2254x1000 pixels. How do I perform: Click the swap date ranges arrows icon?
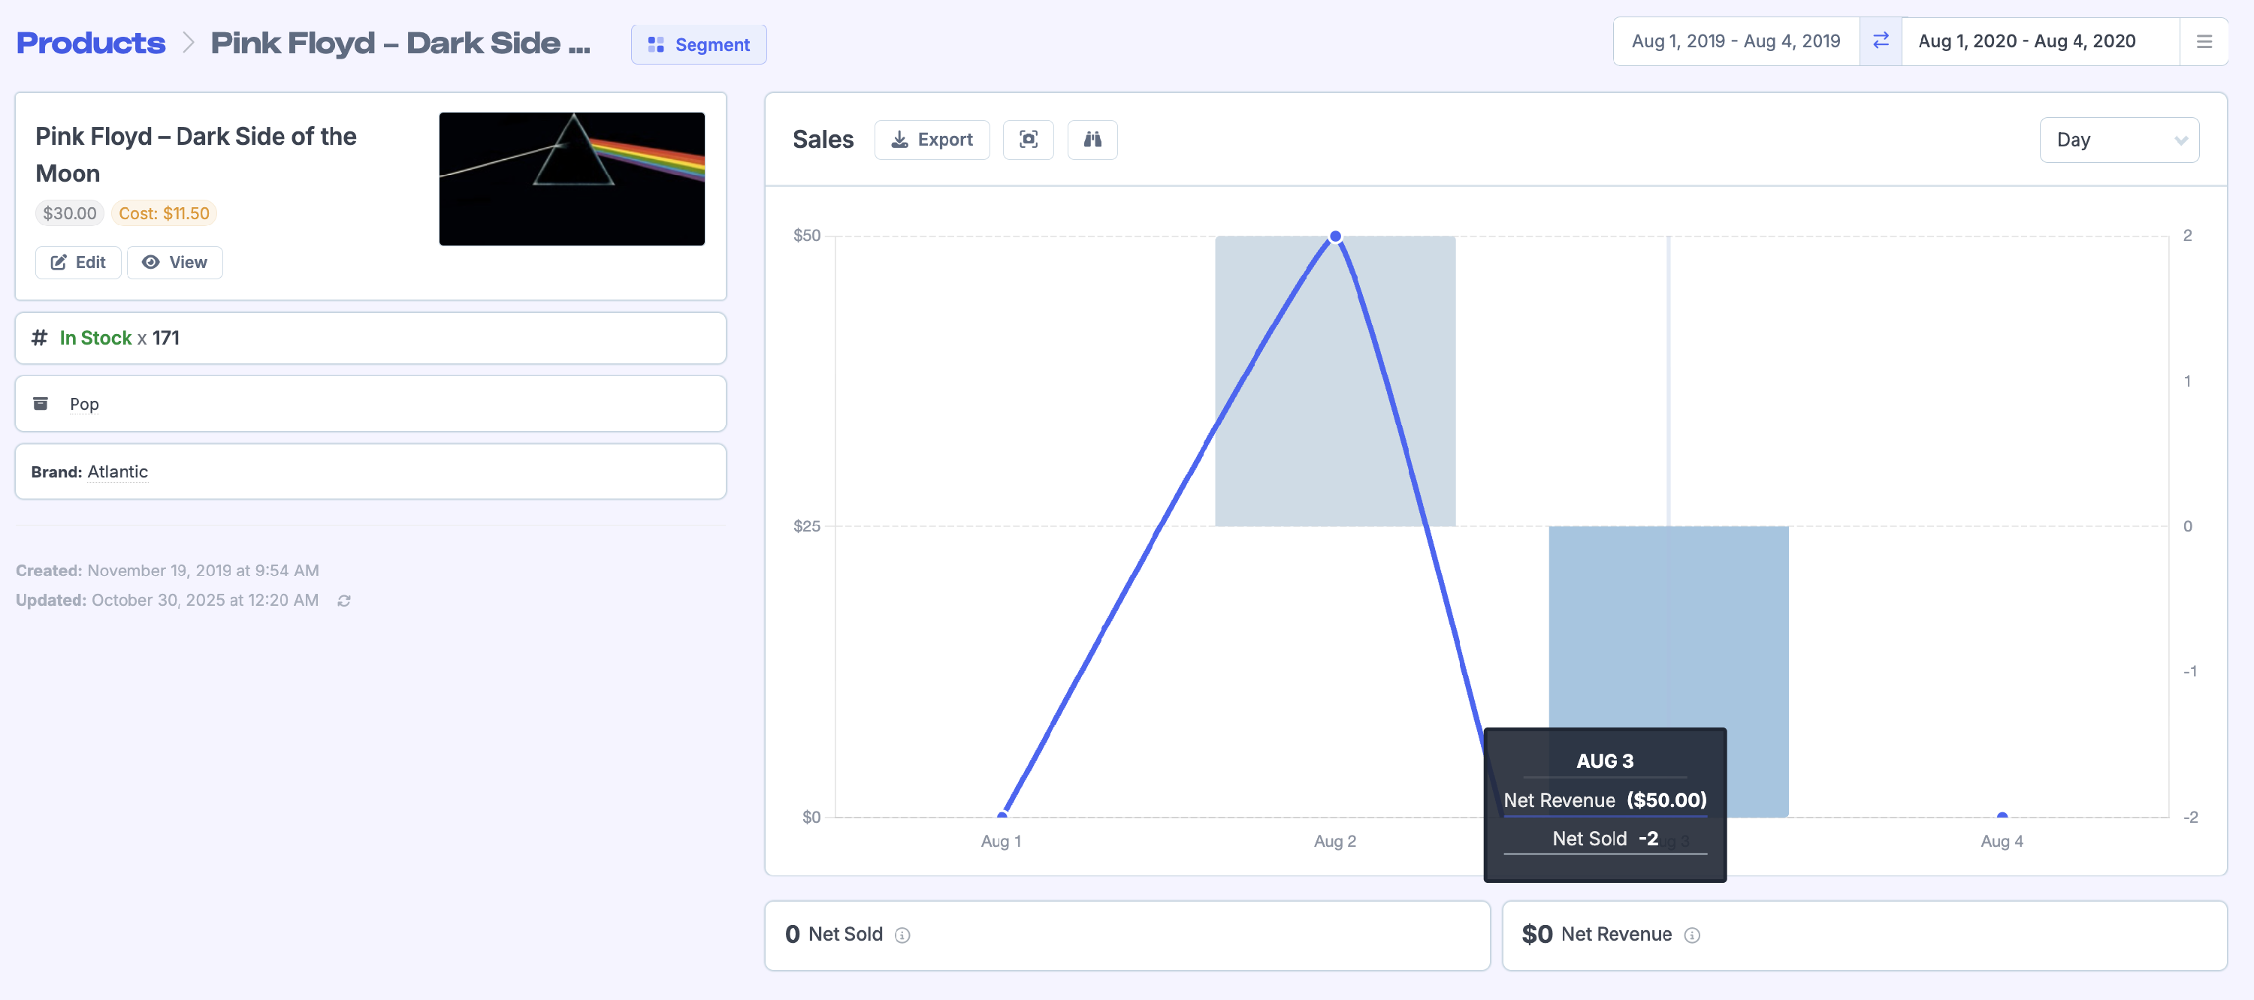[x=1881, y=41]
